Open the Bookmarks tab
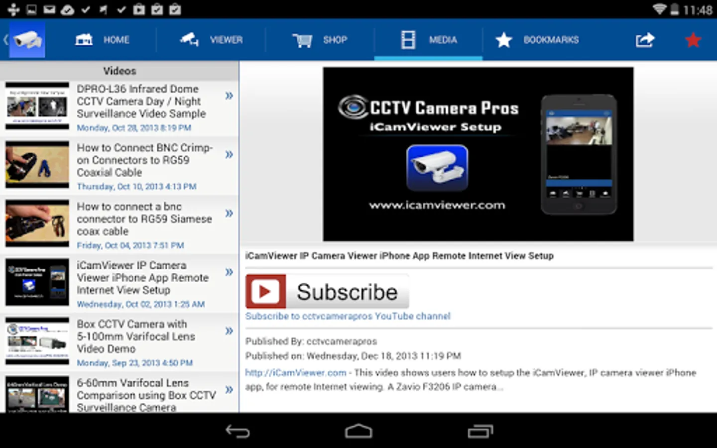Image resolution: width=717 pixels, height=448 pixels. click(x=537, y=40)
